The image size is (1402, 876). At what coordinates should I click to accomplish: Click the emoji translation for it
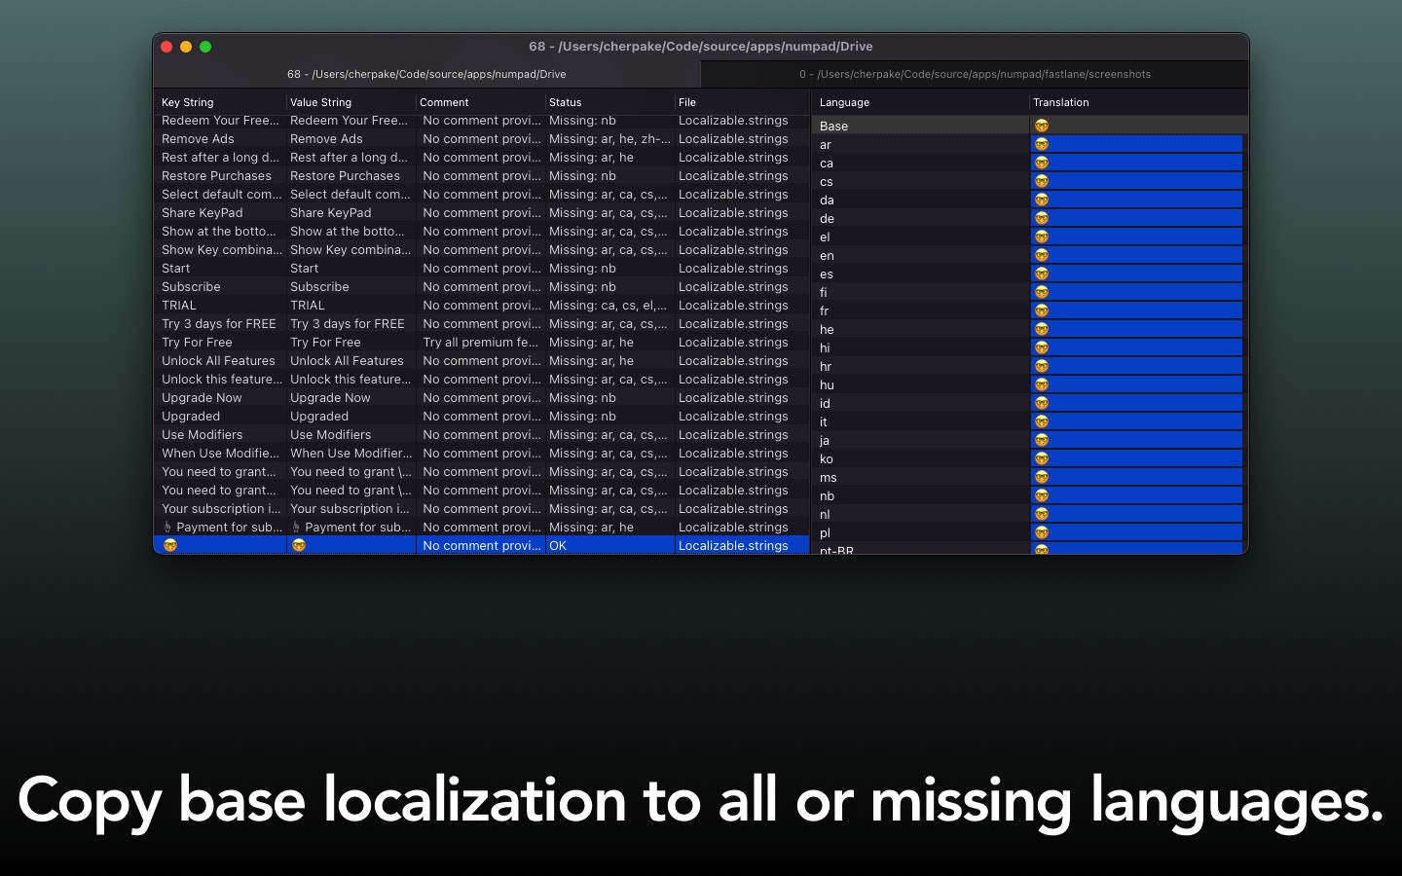tap(1042, 421)
